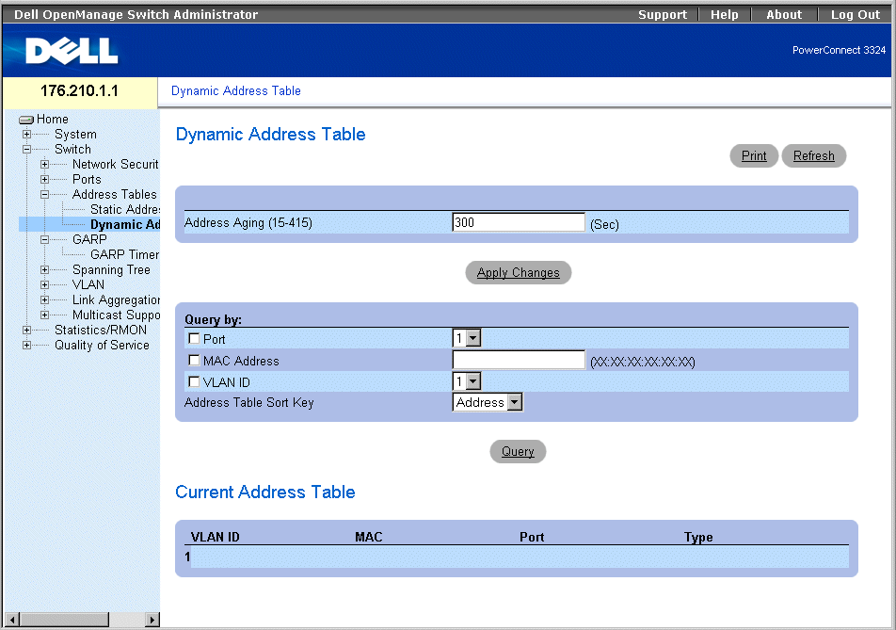Expand the Spanning Tree node

click(44, 270)
